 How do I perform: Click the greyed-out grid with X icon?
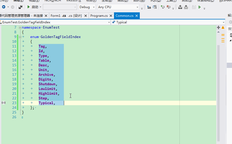(194, 7)
